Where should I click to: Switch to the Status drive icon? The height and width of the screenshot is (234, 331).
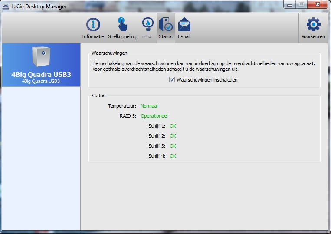(165, 25)
